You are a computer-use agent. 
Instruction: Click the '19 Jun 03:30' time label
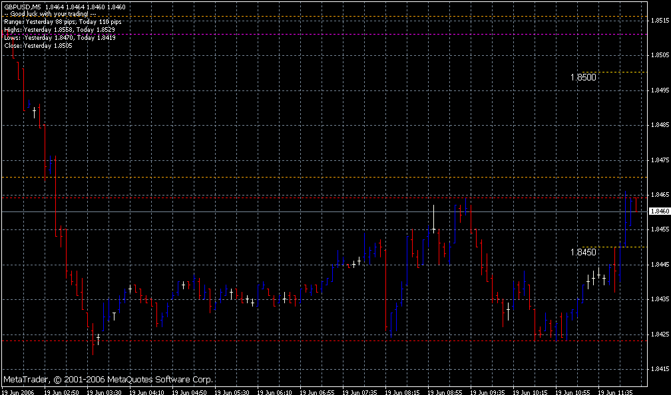coord(104,392)
